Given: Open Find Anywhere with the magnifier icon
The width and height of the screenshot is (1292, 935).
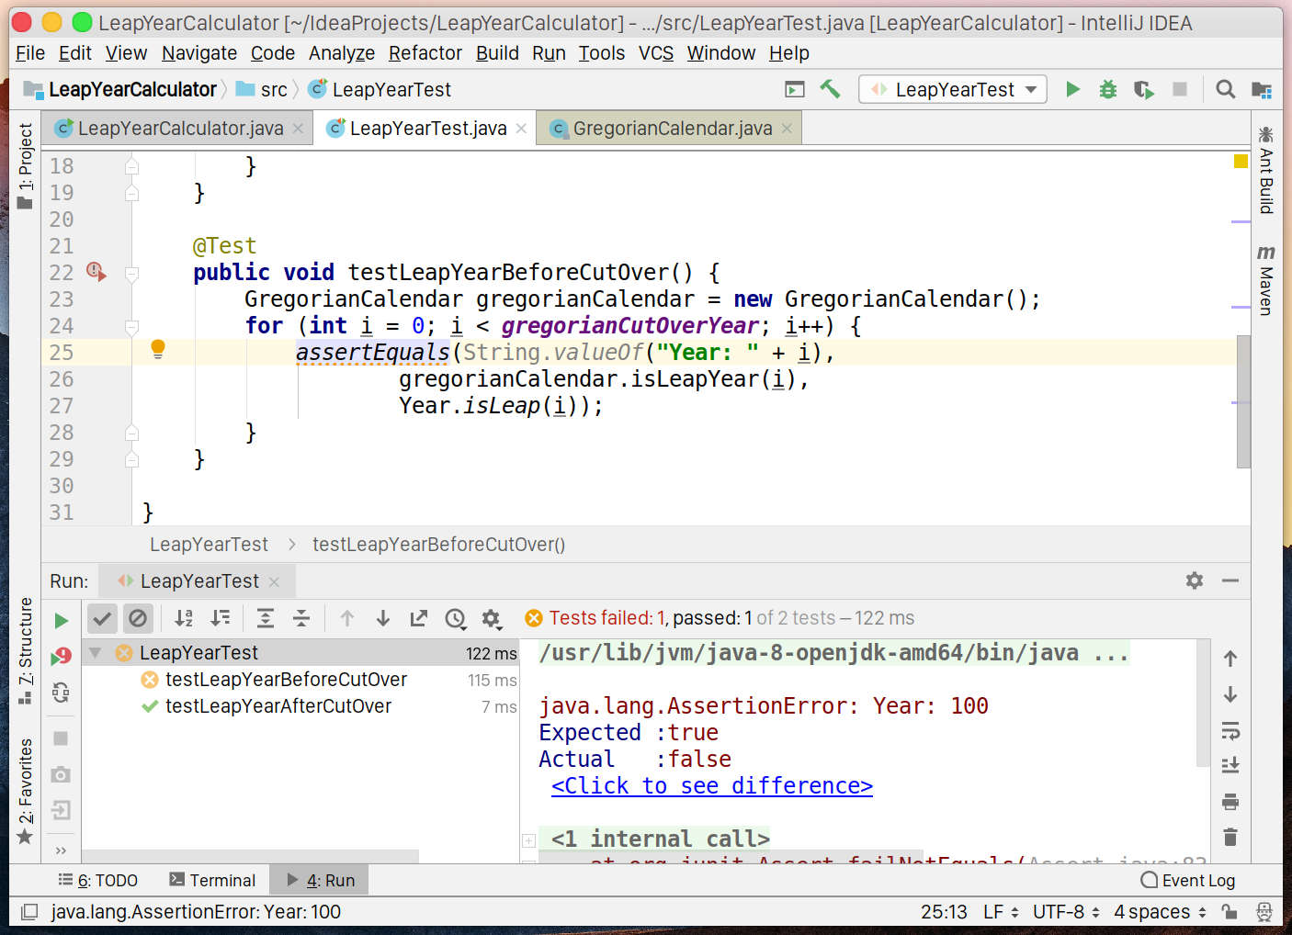Looking at the screenshot, I should tap(1226, 89).
